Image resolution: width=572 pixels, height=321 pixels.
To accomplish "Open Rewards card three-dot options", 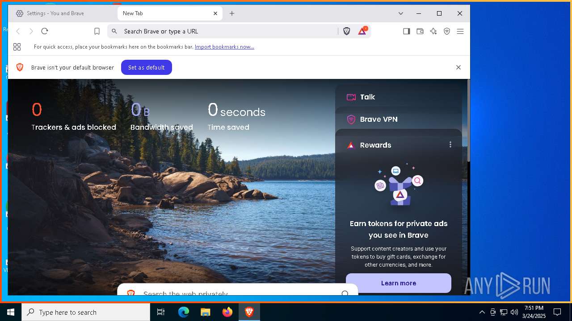I will [x=450, y=144].
